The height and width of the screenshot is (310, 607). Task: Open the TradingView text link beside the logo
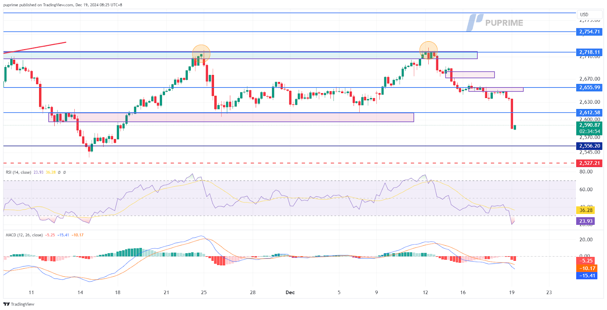(x=22, y=304)
